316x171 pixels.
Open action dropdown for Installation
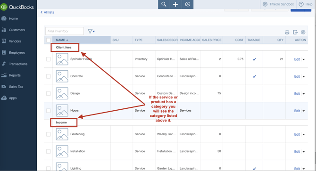[304, 152]
